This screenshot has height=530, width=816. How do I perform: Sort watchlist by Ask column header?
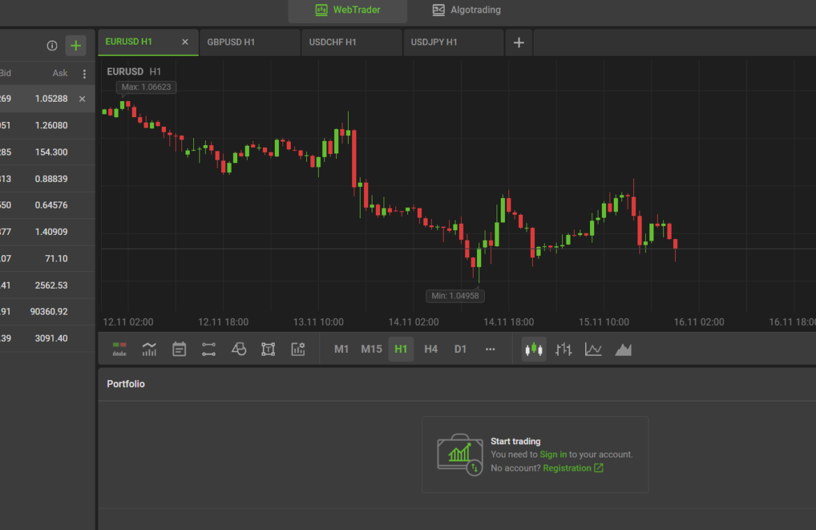pos(60,73)
